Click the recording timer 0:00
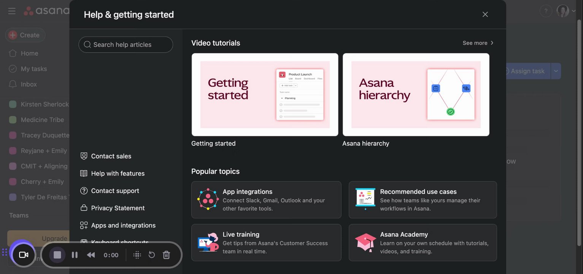The height and width of the screenshot is (274, 583). point(111,255)
